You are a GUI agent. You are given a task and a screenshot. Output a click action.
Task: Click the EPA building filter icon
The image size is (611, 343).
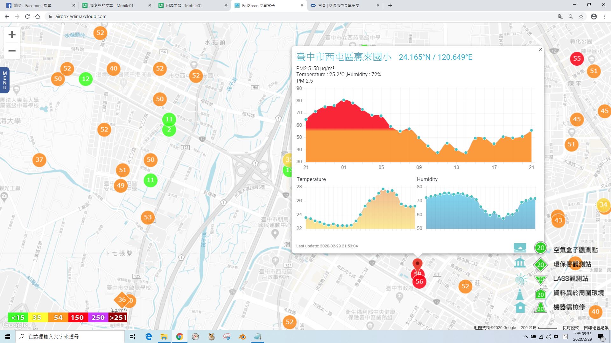point(520,263)
